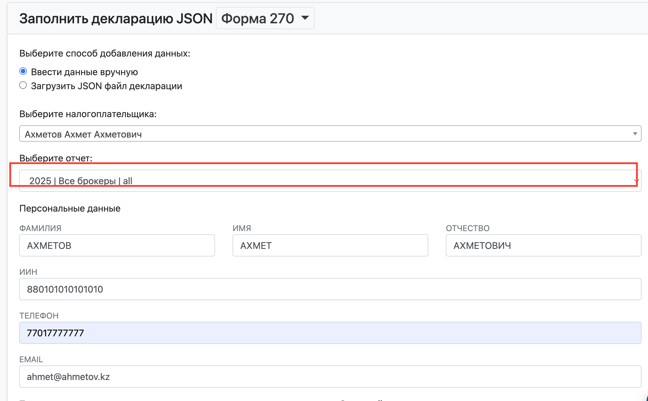Focus the EMAIL field ahmet@ahmetov.kz
The width and height of the screenshot is (648, 401).
click(330, 377)
